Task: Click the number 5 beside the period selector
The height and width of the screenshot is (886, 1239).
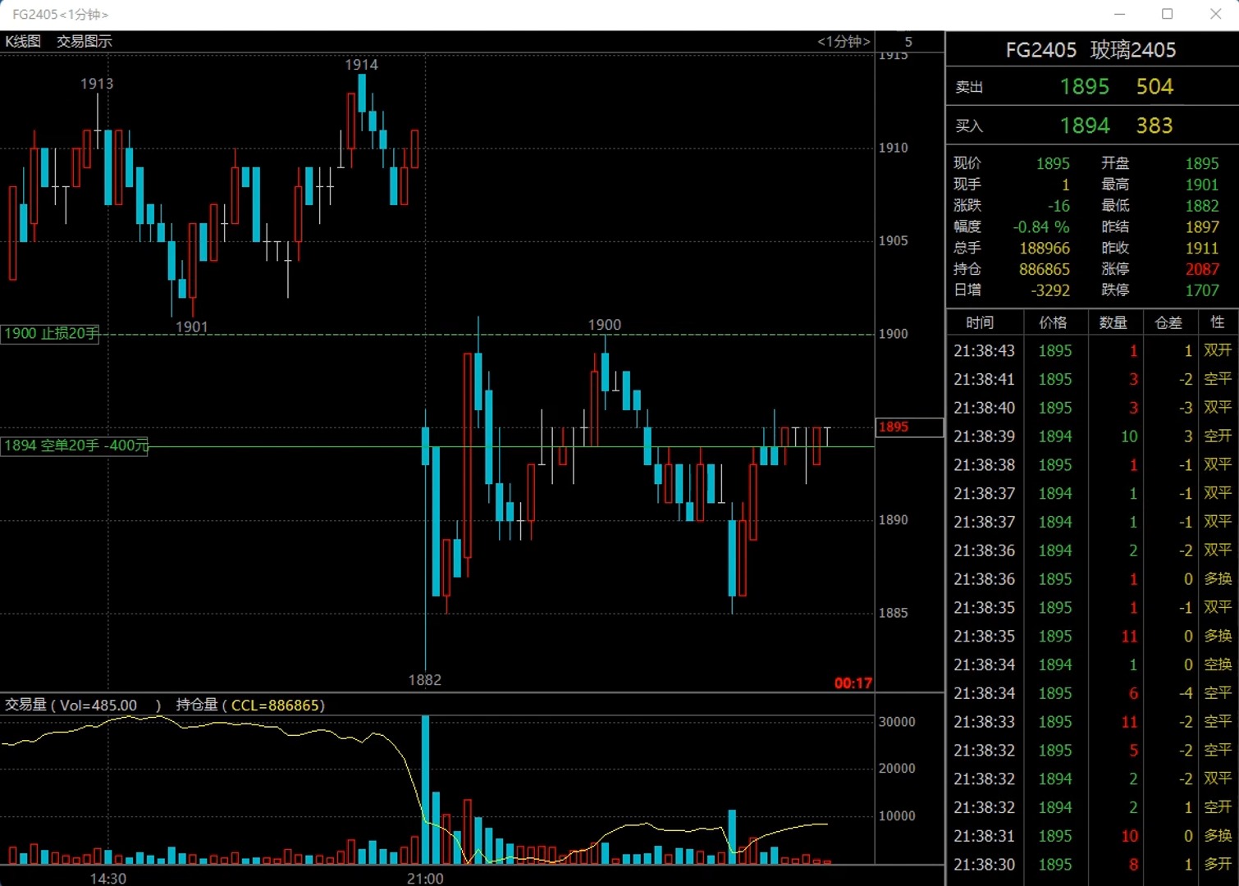Action: click(x=908, y=42)
